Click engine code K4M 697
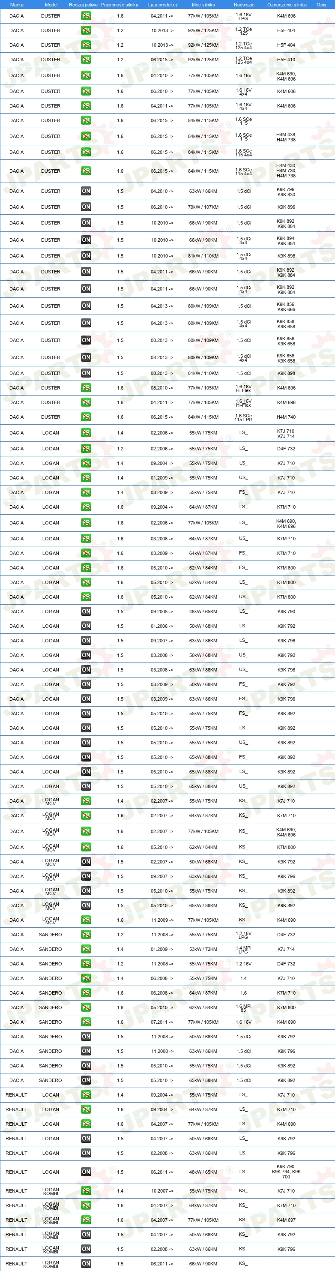This screenshot has height=1271, width=335. [x=286, y=1220]
